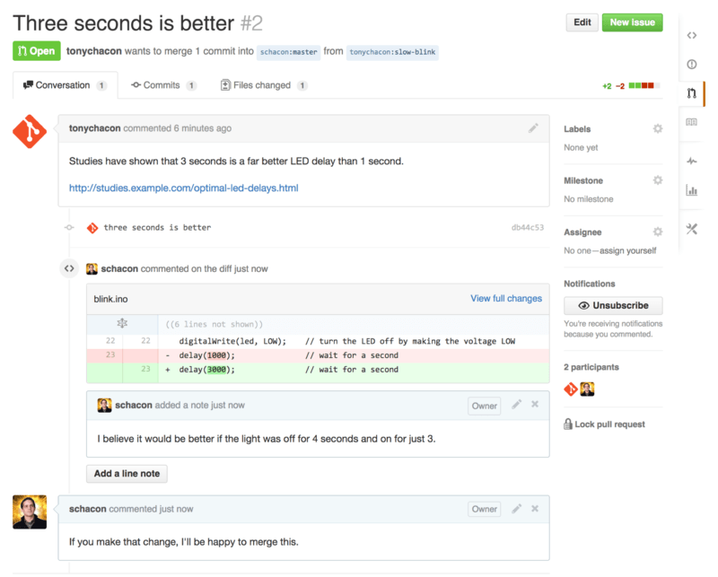
Task: Open the Files changed tab
Action: click(x=263, y=85)
